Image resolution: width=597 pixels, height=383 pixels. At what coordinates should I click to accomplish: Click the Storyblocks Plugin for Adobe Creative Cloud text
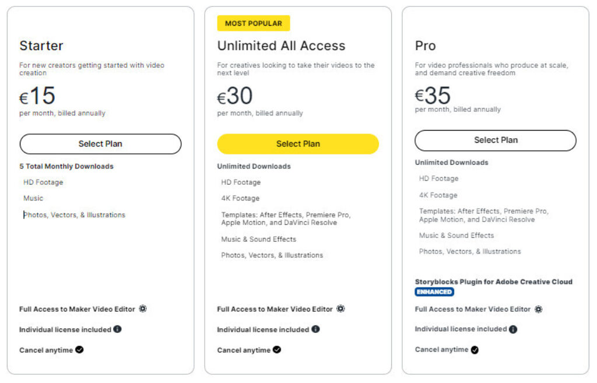493,282
